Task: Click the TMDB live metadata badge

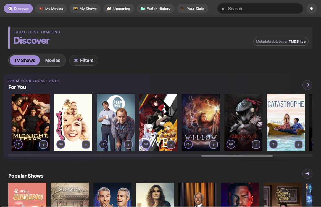Action: pyautogui.click(x=281, y=41)
